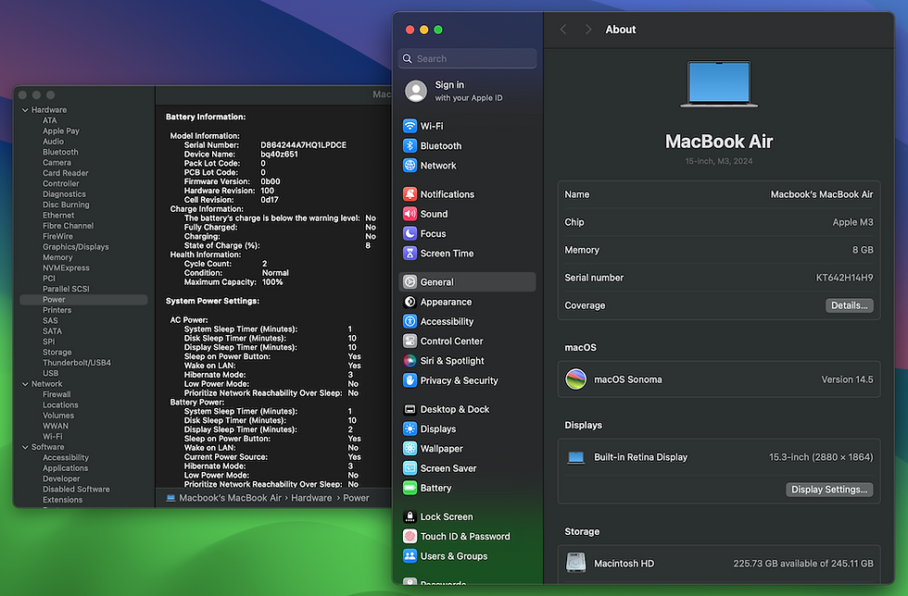Click the Built-in Retina Display icon
Screen dimensions: 908x596
575,458
